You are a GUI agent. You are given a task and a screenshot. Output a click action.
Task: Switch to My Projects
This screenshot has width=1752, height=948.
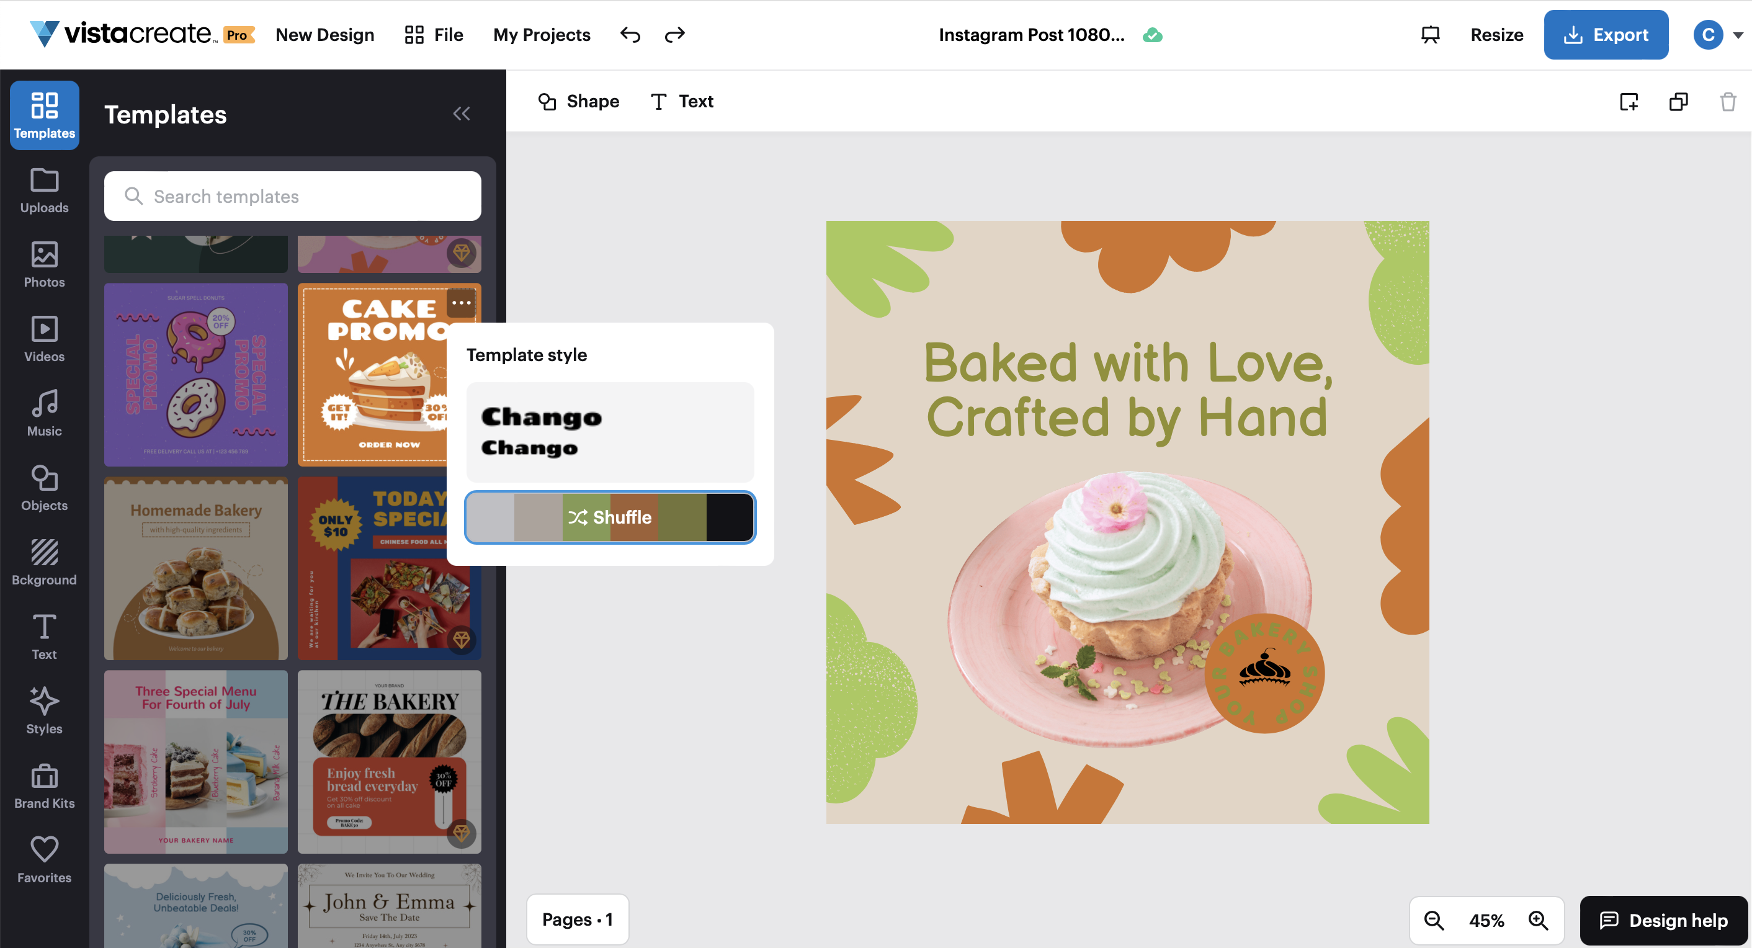pos(542,34)
